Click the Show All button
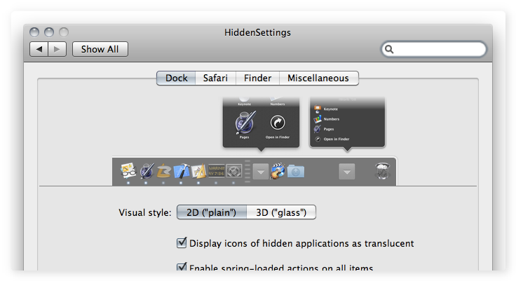The width and height of the screenshot is (516, 281). 100,49
